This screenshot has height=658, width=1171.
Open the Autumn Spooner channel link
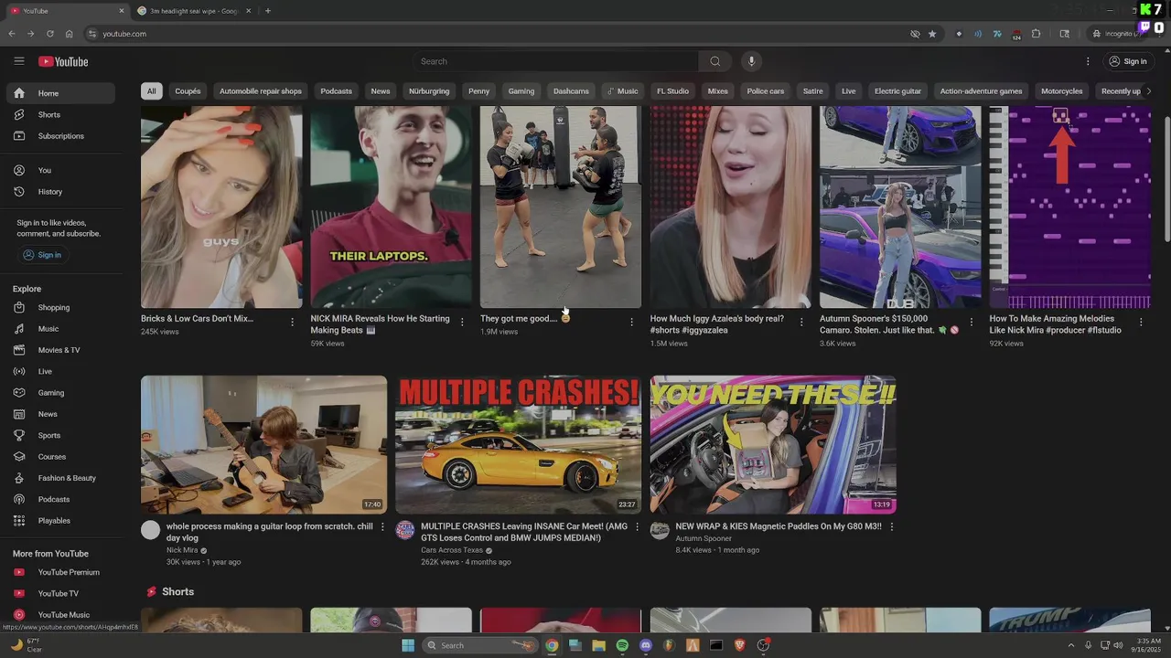(704, 538)
